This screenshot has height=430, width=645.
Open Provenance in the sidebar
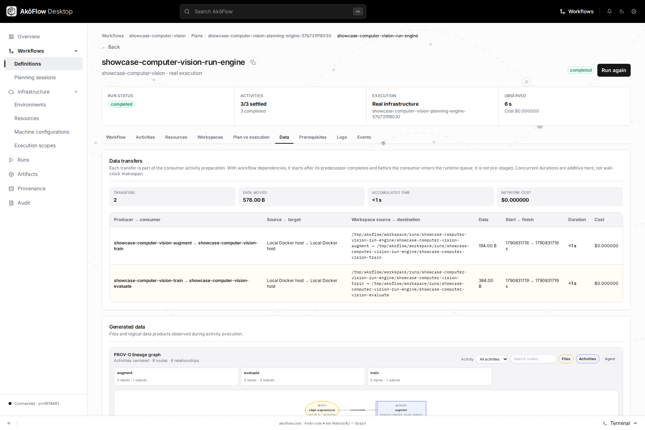click(x=32, y=188)
